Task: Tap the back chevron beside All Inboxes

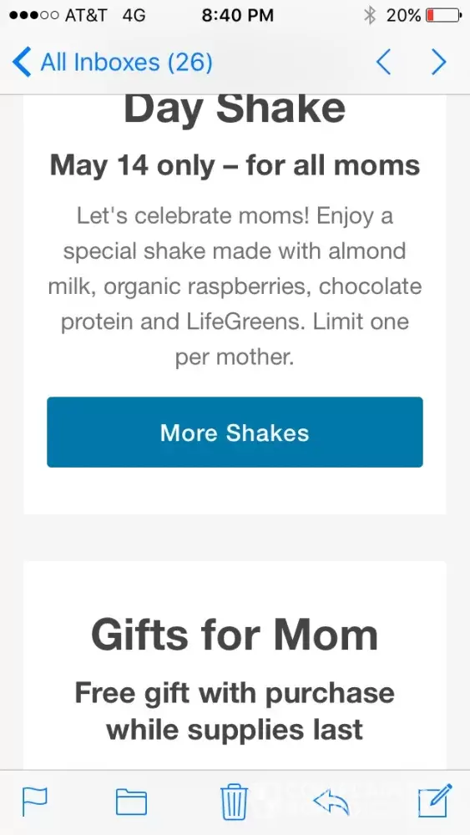Action: [22, 63]
